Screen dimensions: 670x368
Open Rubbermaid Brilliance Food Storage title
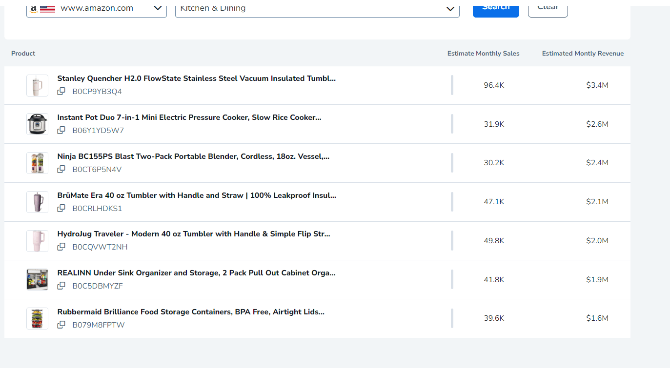coord(191,312)
